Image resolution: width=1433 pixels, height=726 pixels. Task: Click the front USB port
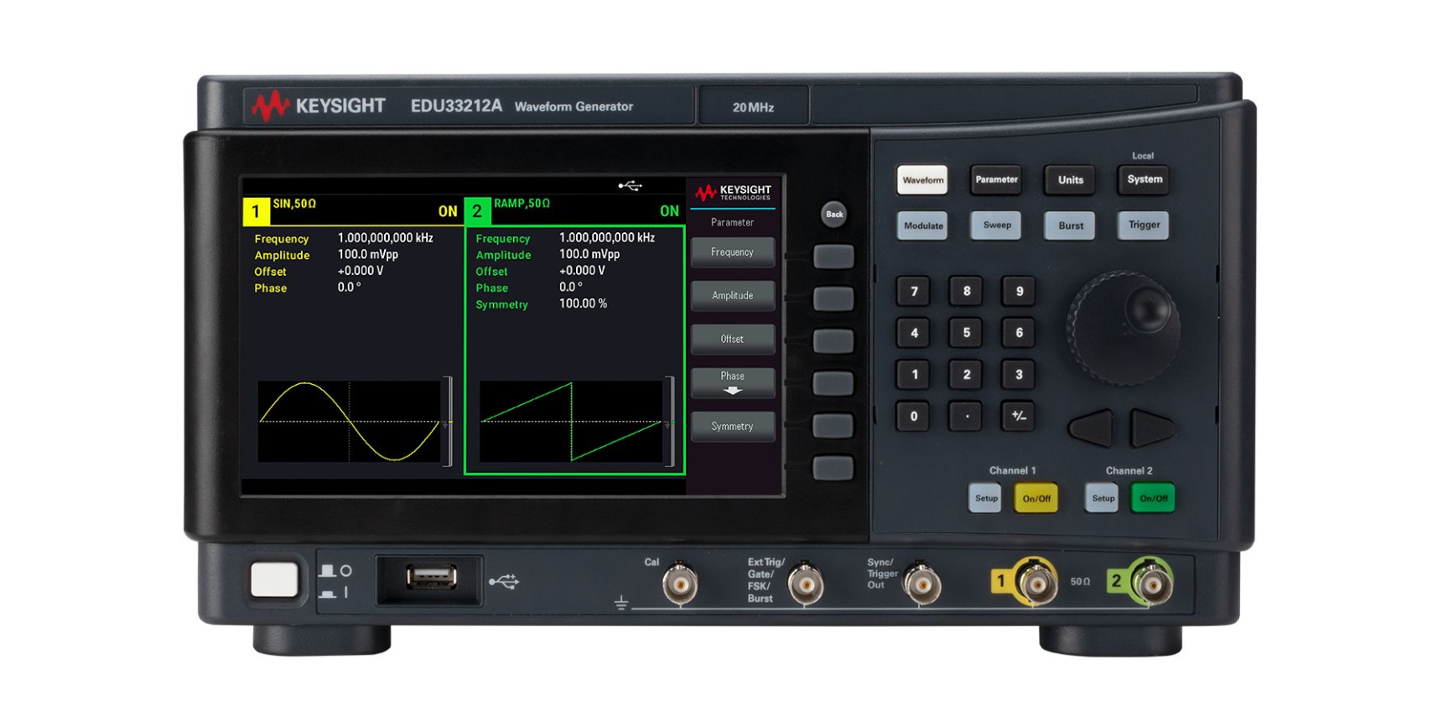[431, 577]
